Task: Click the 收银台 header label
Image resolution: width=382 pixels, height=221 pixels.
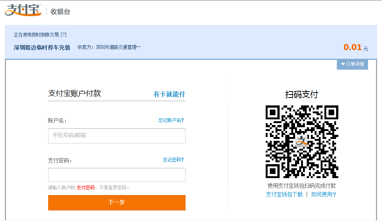Action: pos(61,11)
